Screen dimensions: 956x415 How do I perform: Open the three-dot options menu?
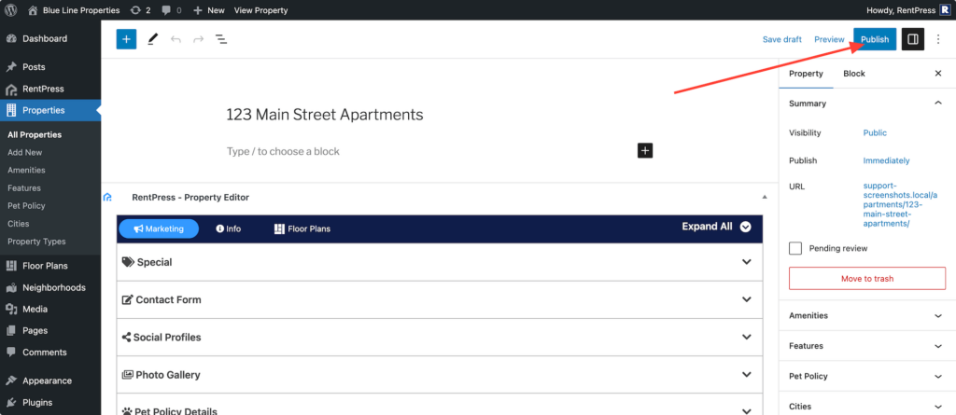click(938, 39)
